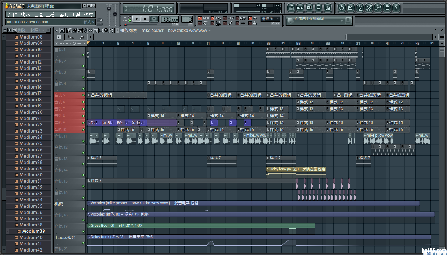Open the 文件 menu
The image size is (447, 255).
pyautogui.click(x=13, y=14)
